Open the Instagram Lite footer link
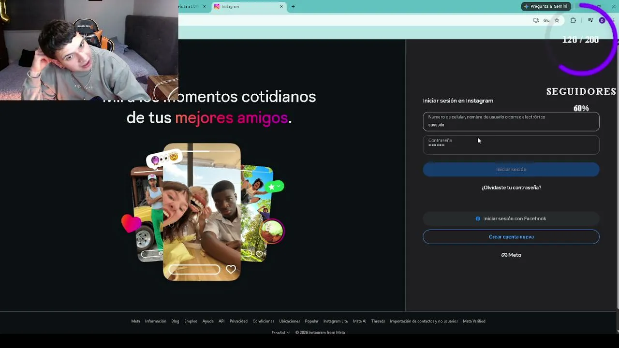619x348 pixels. 336,321
